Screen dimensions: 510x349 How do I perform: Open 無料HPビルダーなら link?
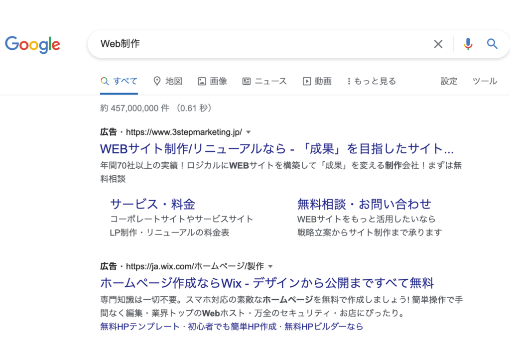(324, 326)
